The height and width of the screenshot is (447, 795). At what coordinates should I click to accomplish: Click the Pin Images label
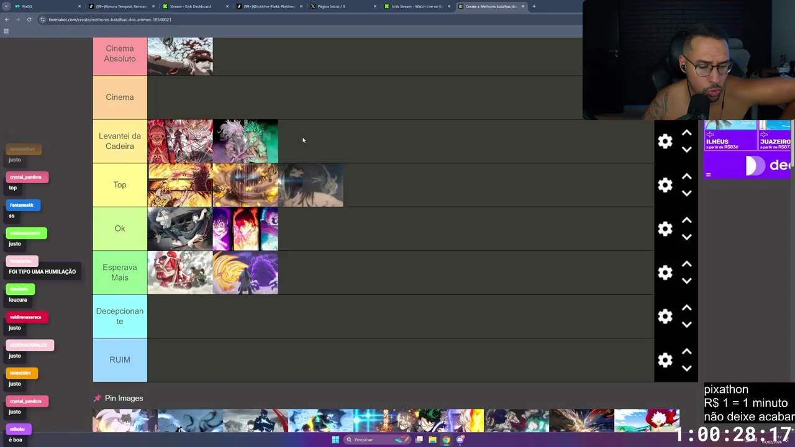click(x=124, y=398)
